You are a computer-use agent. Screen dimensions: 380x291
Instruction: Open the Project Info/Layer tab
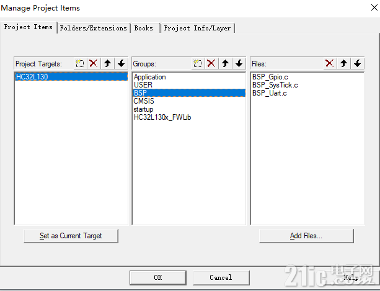coord(197,28)
